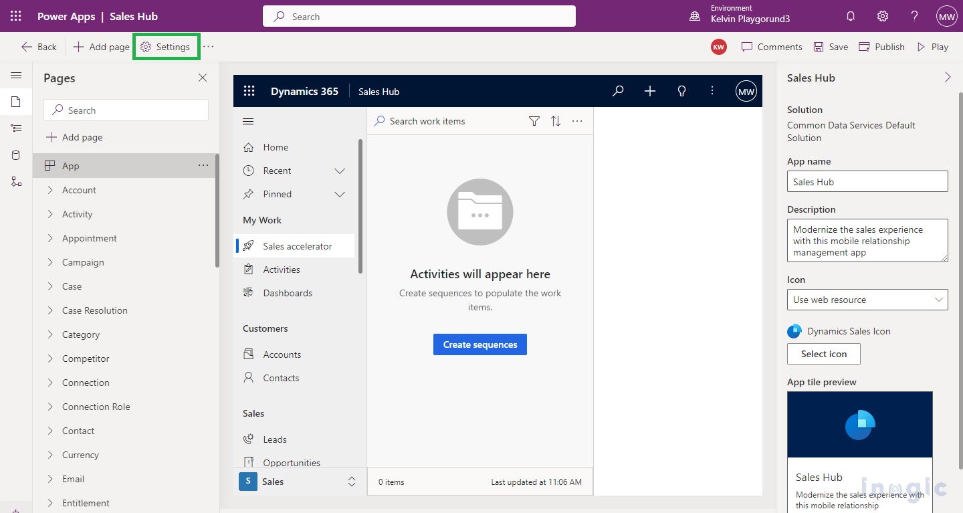Image resolution: width=963 pixels, height=513 pixels.
Task: Click the plus quick create icon in the preview
Action: tap(650, 91)
